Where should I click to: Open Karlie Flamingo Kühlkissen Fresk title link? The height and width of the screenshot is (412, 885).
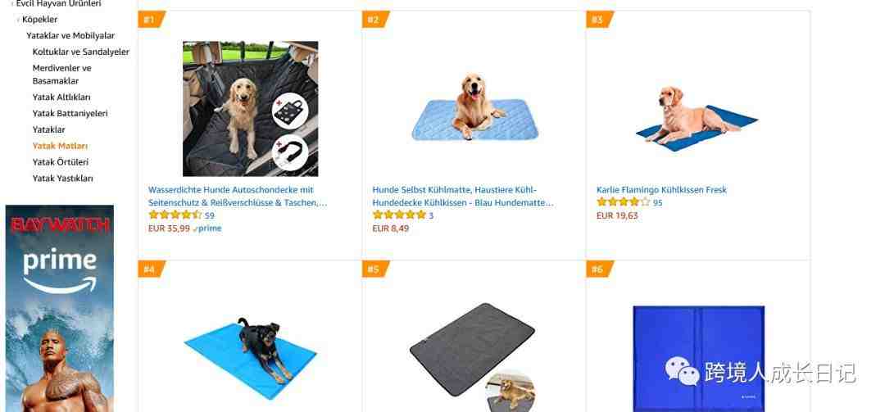coord(661,190)
